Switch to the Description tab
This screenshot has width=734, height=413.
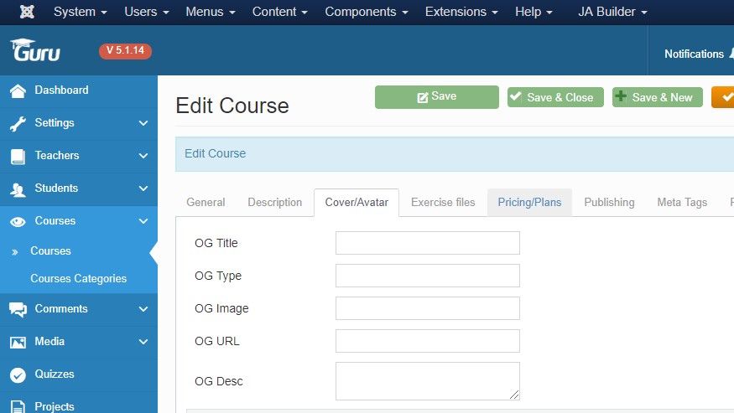[274, 202]
